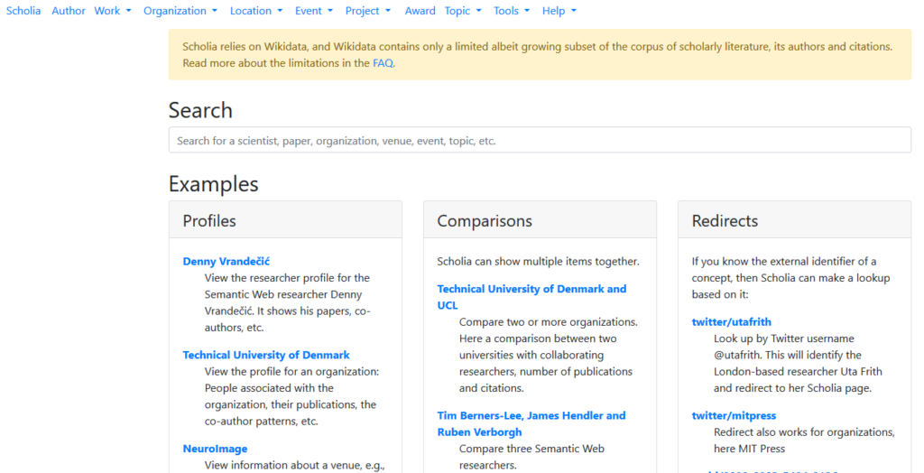Screen dimensions: 924x473
Task: Expand the Project dropdown menu
Action: click(x=368, y=11)
